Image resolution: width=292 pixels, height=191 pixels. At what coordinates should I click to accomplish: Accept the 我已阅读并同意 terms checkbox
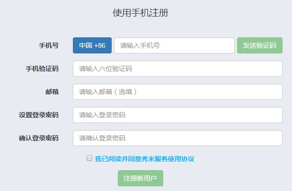click(x=89, y=158)
